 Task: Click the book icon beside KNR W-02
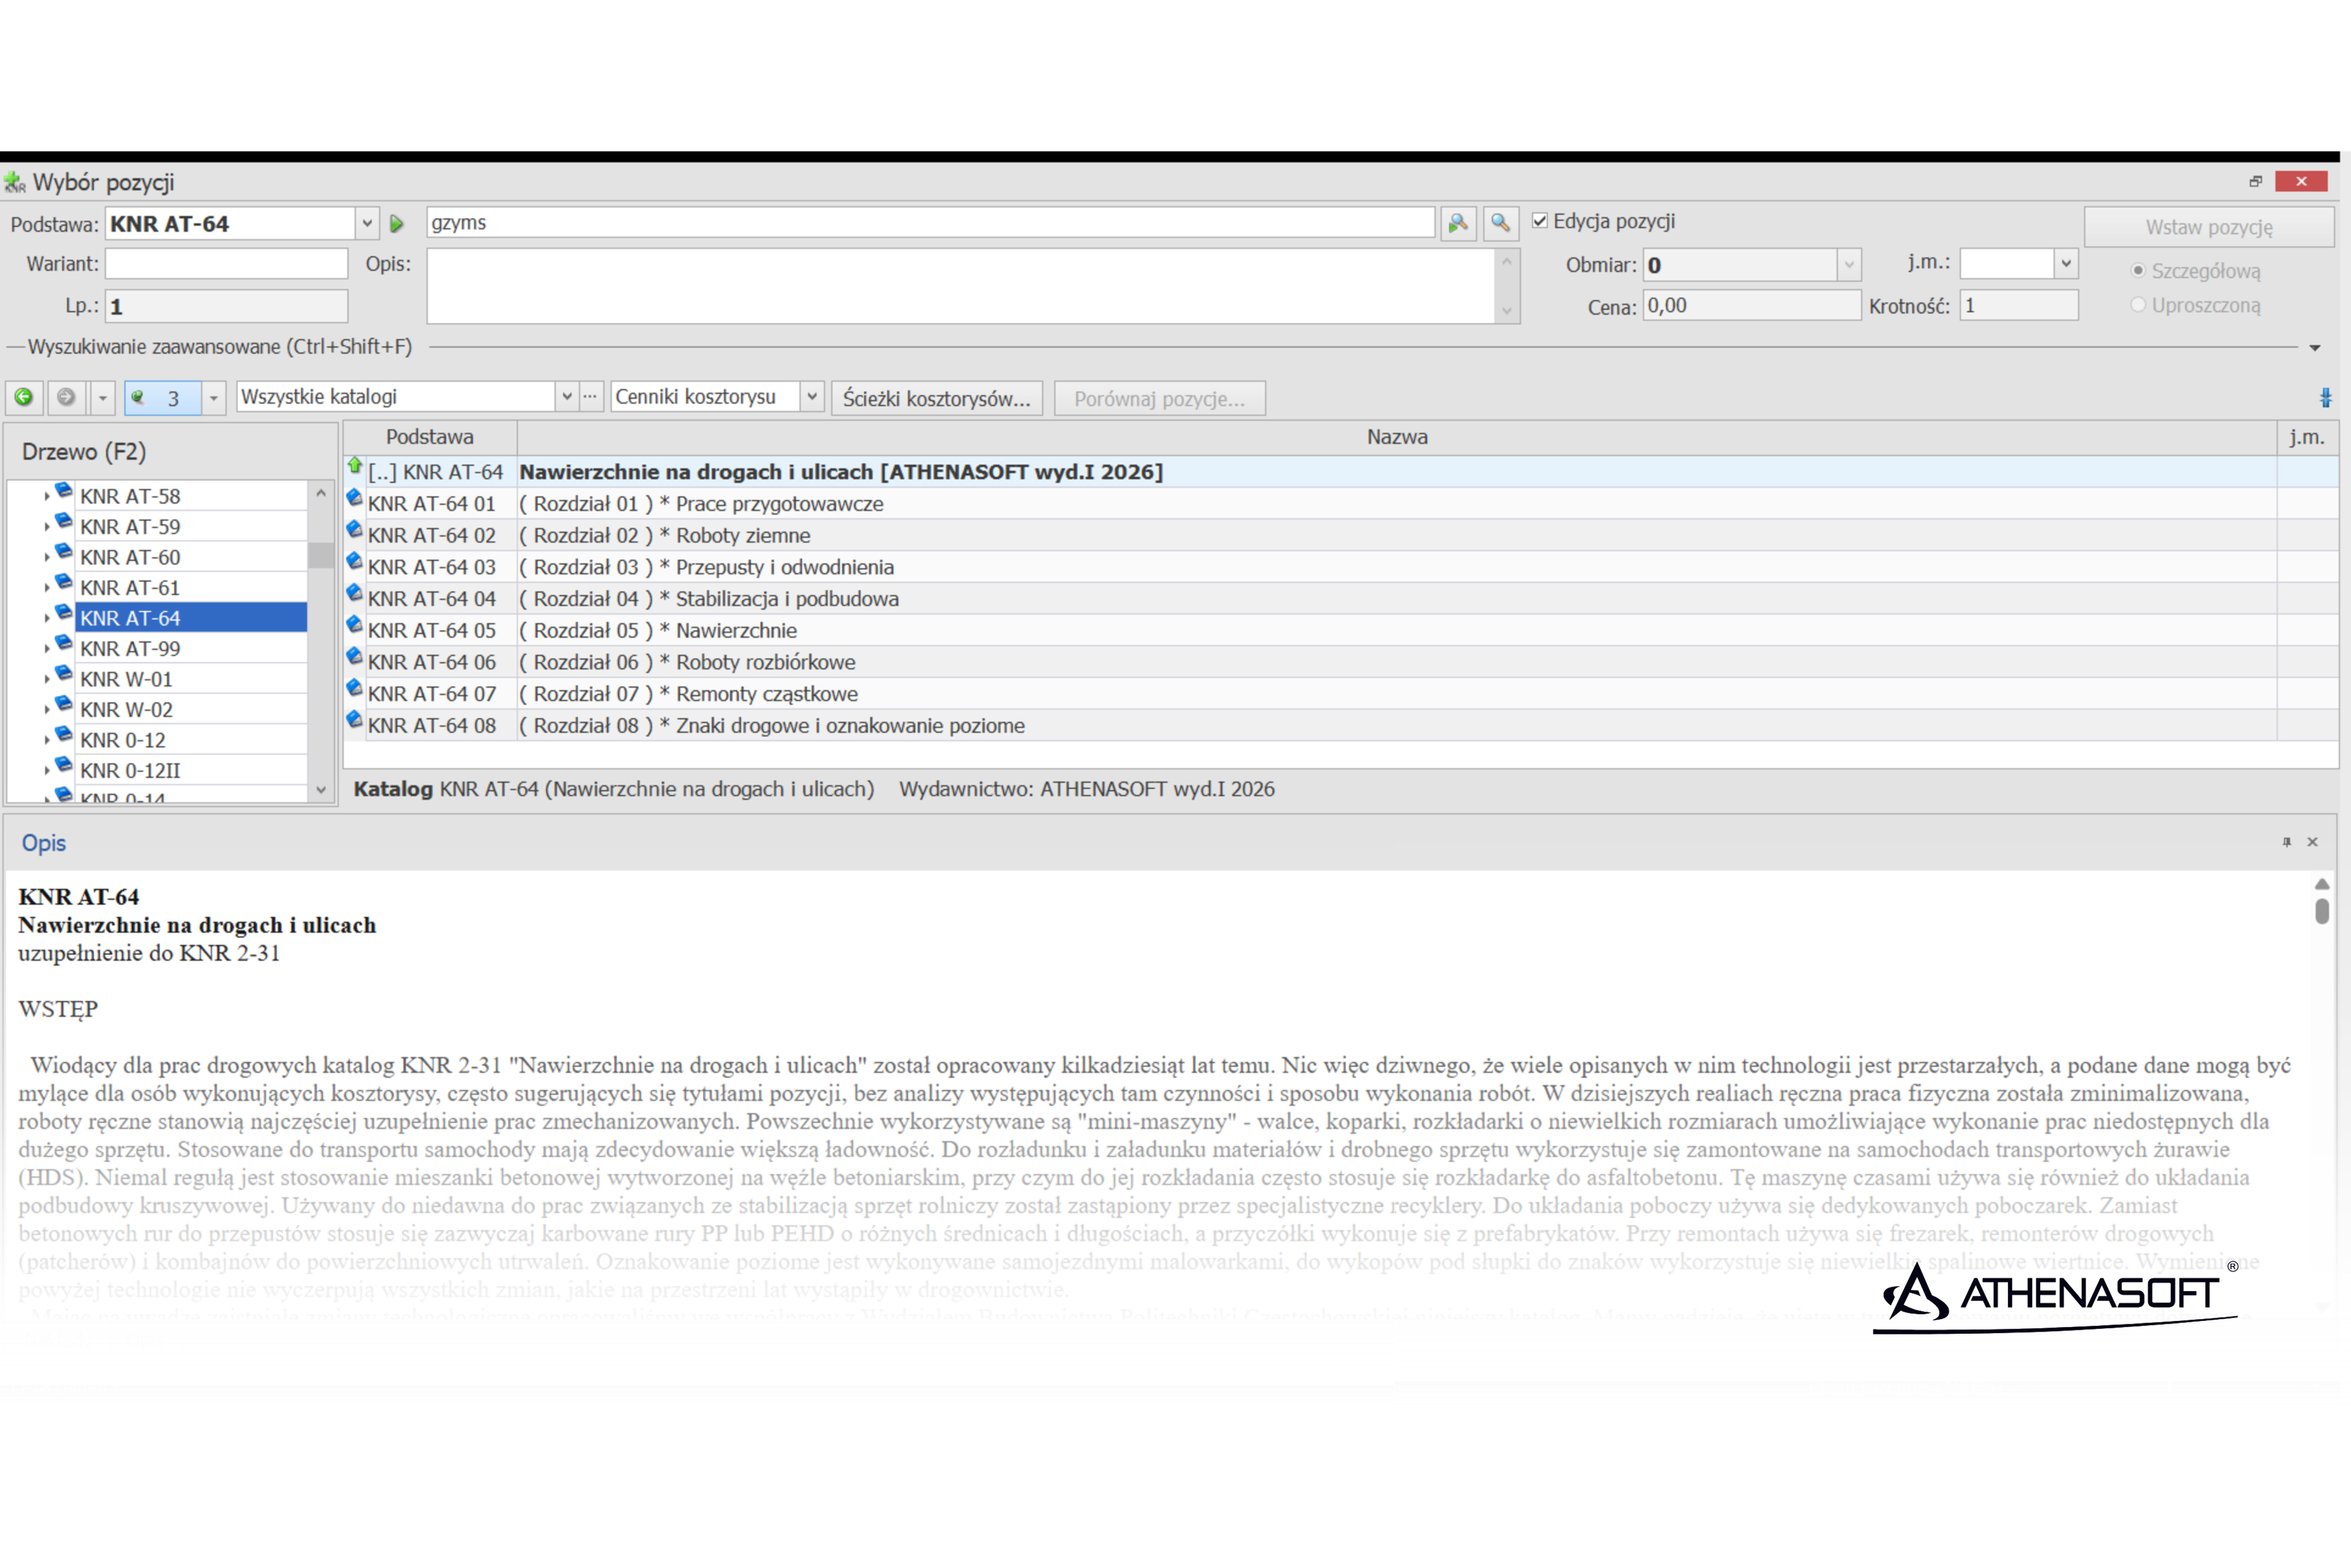coord(64,704)
